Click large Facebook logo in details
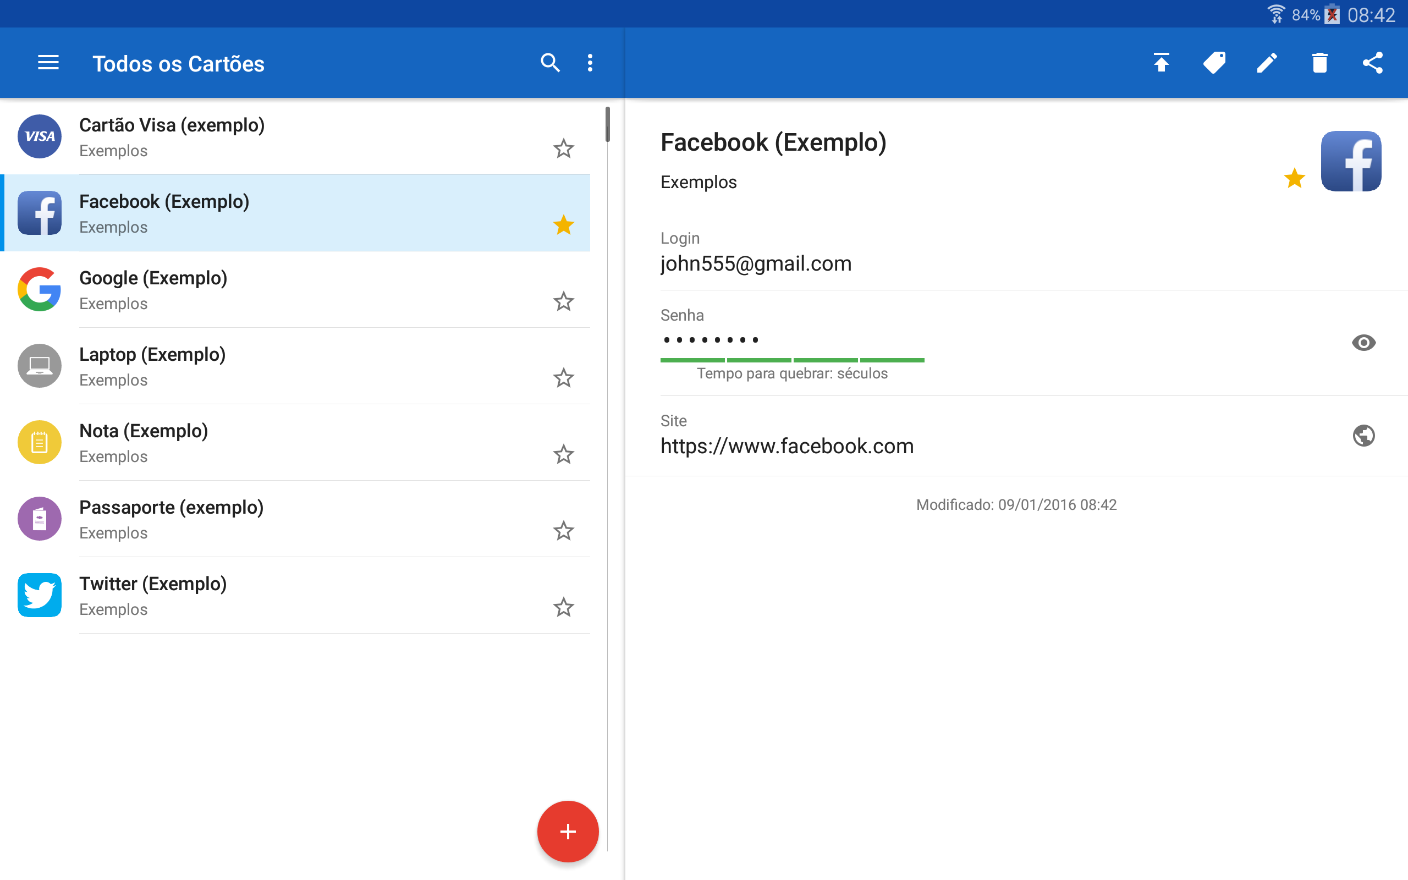The height and width of the screenshot is (880, 1408). point(1351,161)
